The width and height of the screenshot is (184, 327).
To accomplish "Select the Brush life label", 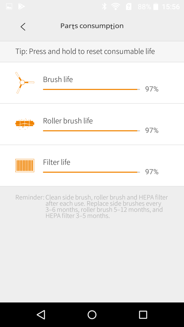I will pyautogui.click(x=58, y=79).
